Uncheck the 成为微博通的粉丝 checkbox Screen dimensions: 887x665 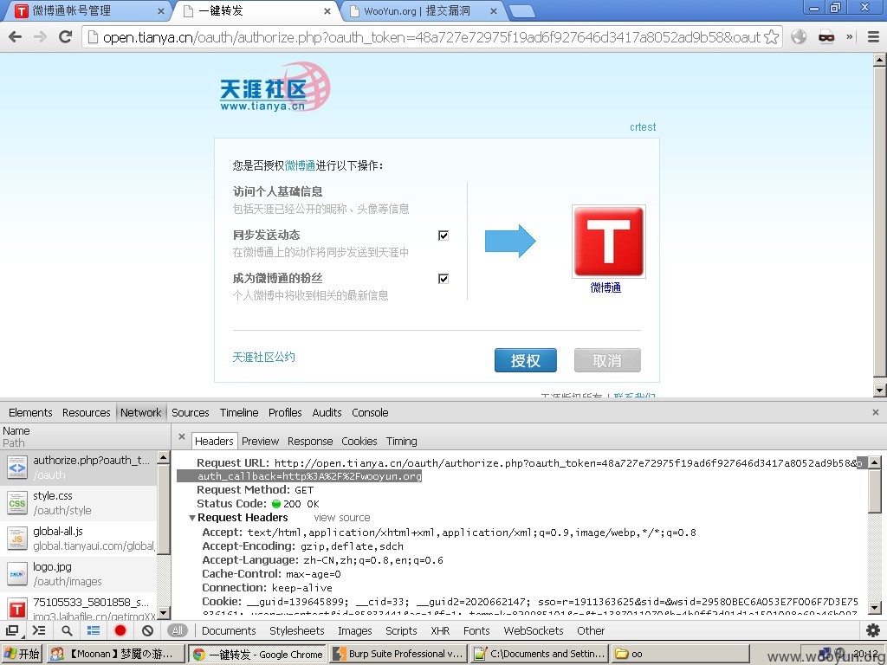point(443,278)
